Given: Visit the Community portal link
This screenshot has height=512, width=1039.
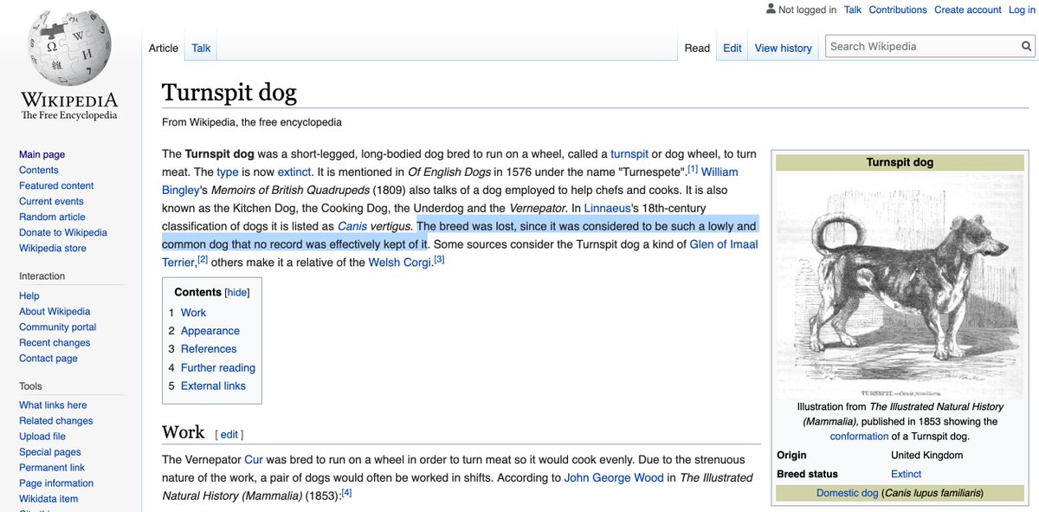Looking at the screenshot, I should tap(57, 327).
